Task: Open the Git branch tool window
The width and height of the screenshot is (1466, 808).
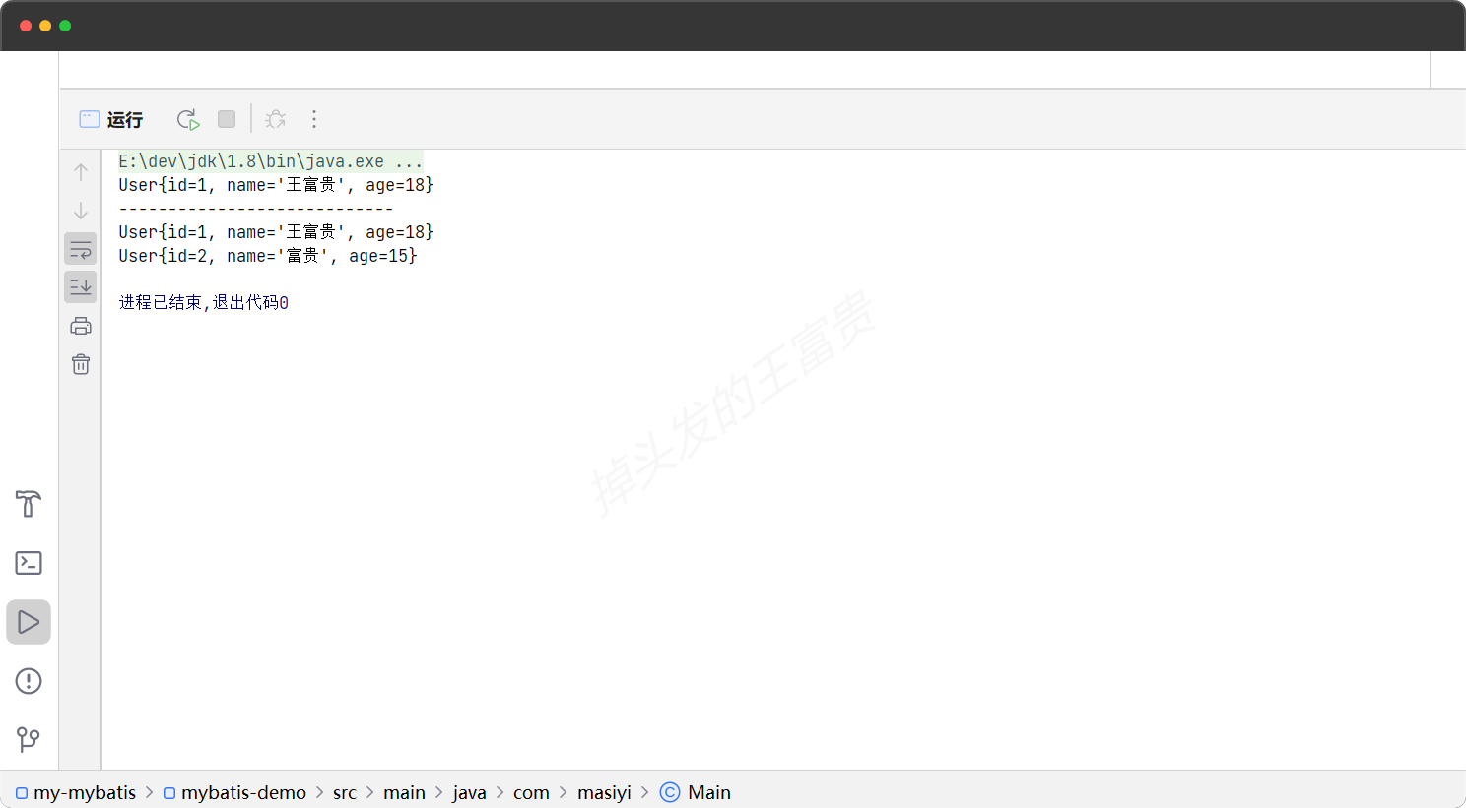Action: (x=29, y=739)
